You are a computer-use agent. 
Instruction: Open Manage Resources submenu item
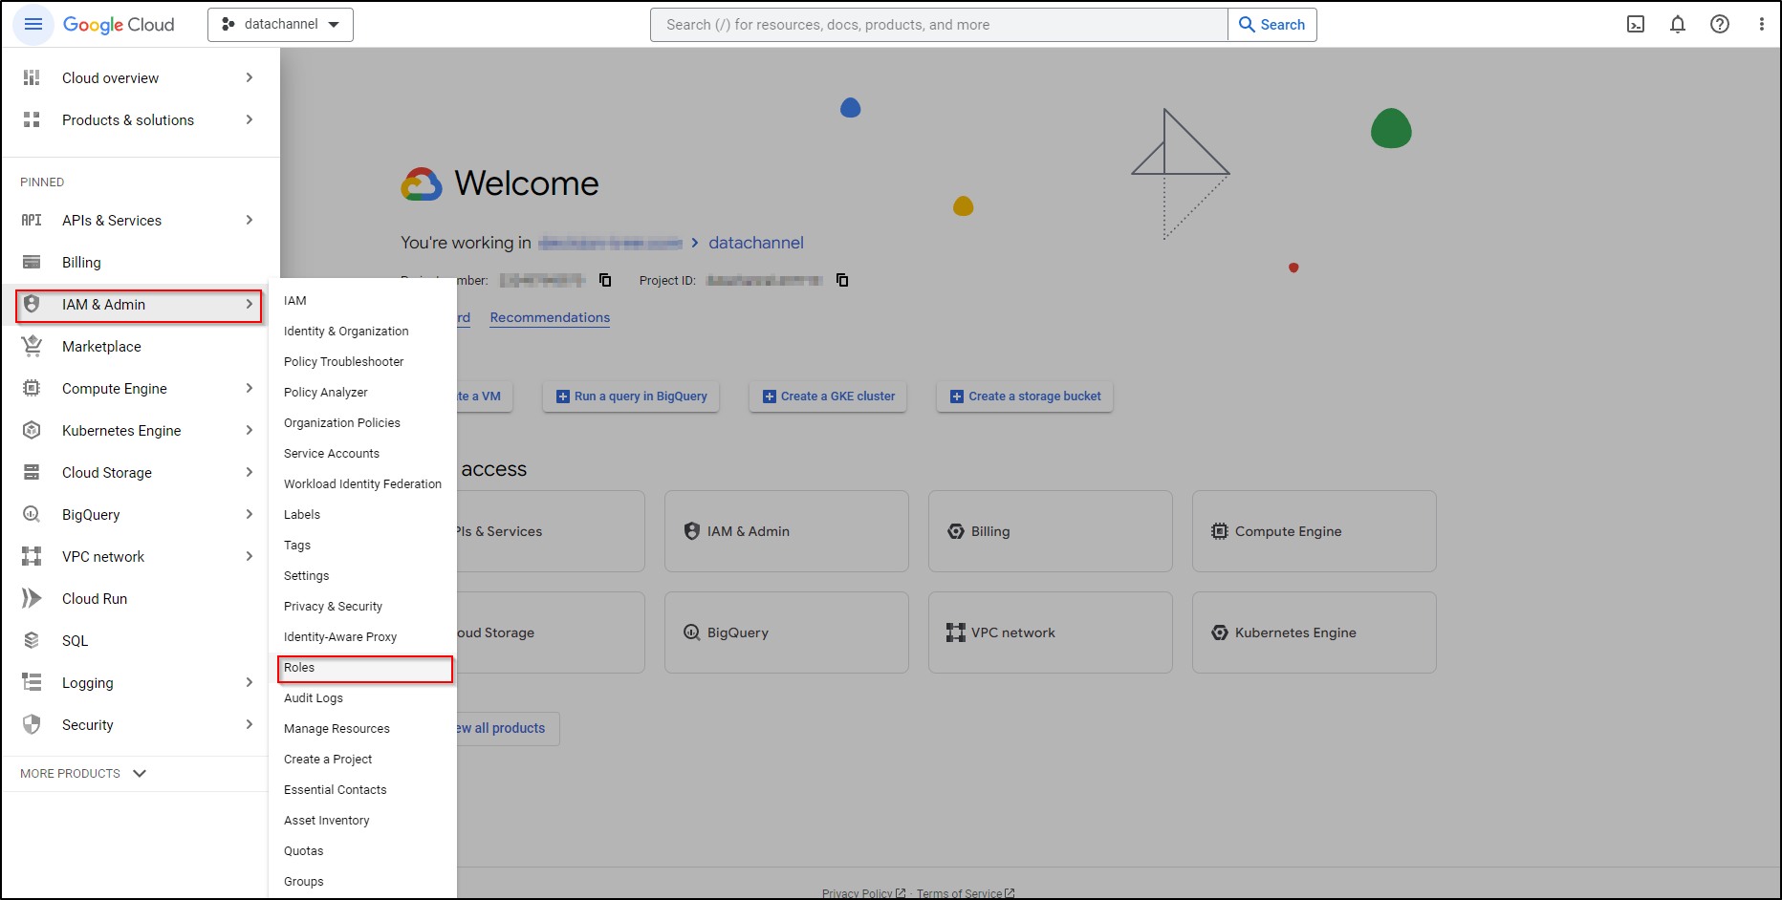pos(362,728)
